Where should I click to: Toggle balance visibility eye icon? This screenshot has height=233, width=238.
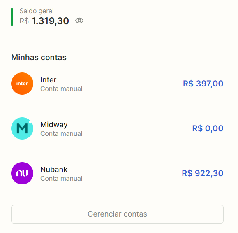[79, 21]
